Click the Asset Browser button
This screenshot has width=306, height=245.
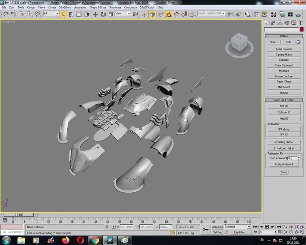coord(284,49)
